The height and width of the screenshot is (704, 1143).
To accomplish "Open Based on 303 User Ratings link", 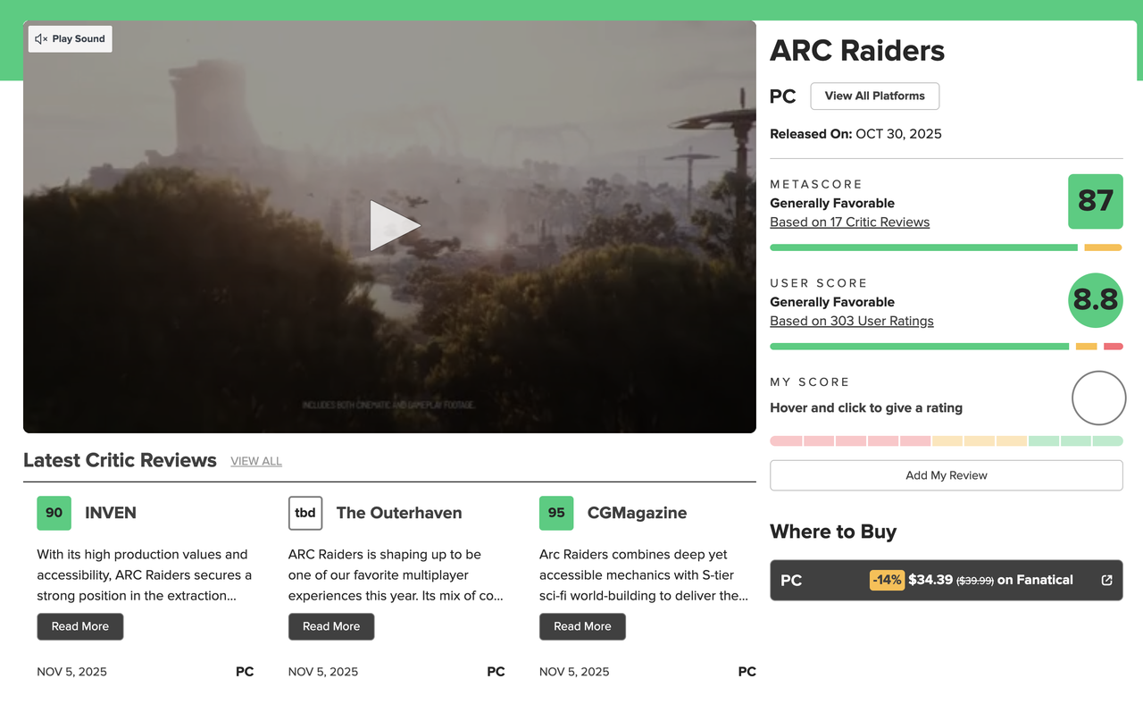I will tap(852, 321).
